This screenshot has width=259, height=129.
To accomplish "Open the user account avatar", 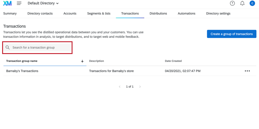I will click(x=252, y=3).
